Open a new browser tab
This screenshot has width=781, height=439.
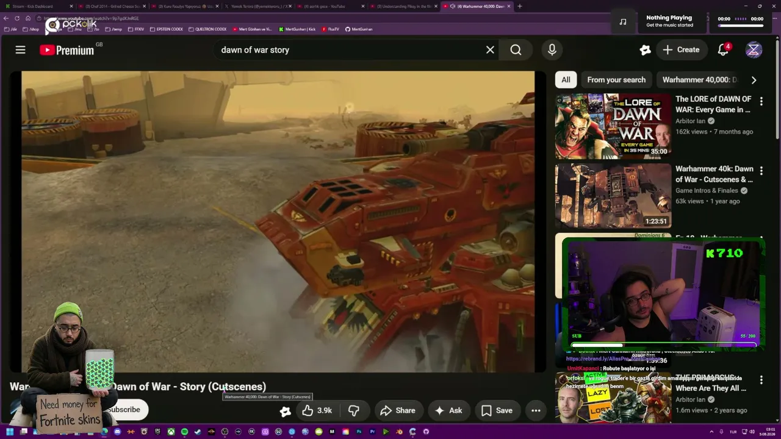[520, 6]
